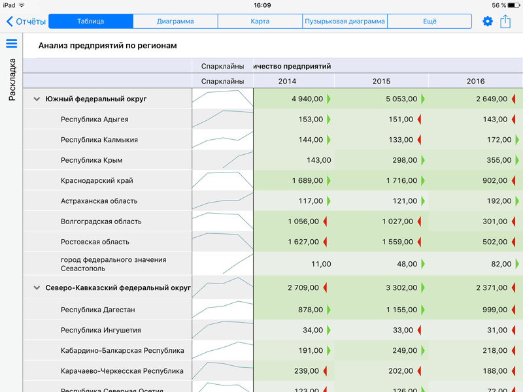This screenshot has height=392, width=523.
Task: Collapse Северо-Кавказский федеральный округ group
Action: [37, 287]
